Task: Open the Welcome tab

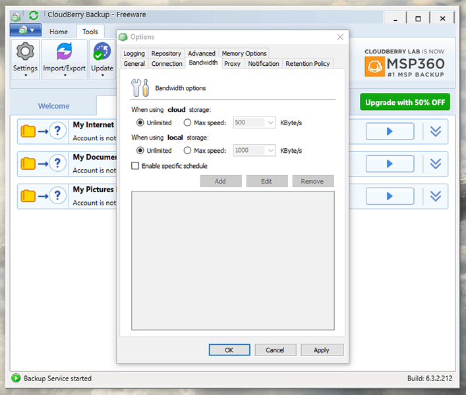Action: coord(53,106)
